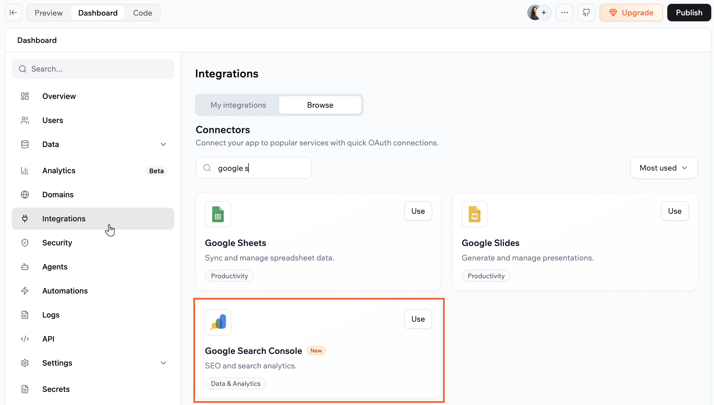Click the Publish button
This screenshot has height=405, width=714.
tap(689, 12)
